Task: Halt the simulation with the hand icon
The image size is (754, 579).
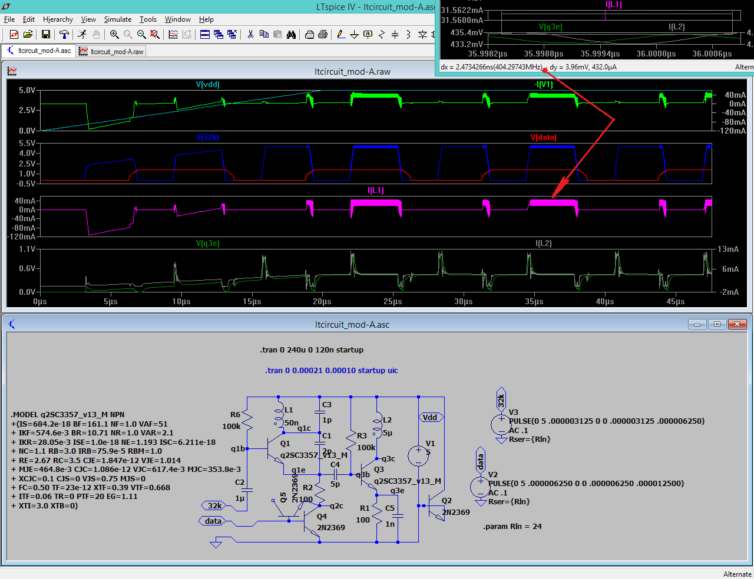Action: pyautogui.click(x=95, y=35)
